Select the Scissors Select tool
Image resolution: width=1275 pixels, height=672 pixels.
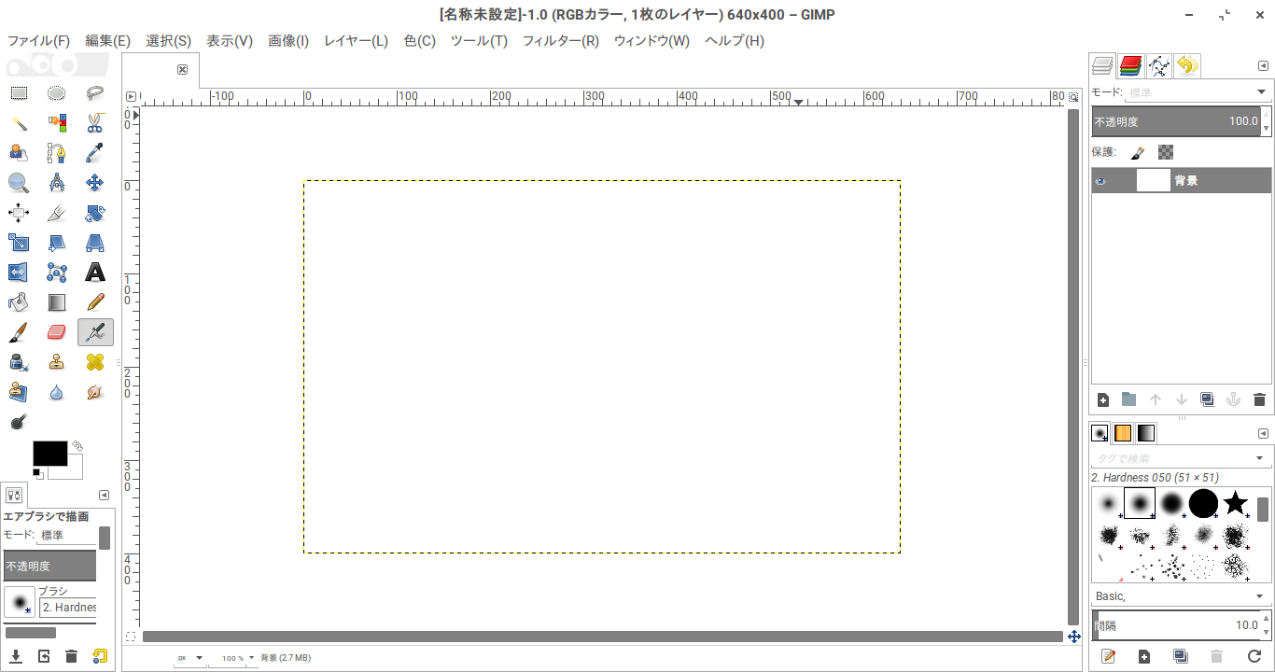coord(94,123)
